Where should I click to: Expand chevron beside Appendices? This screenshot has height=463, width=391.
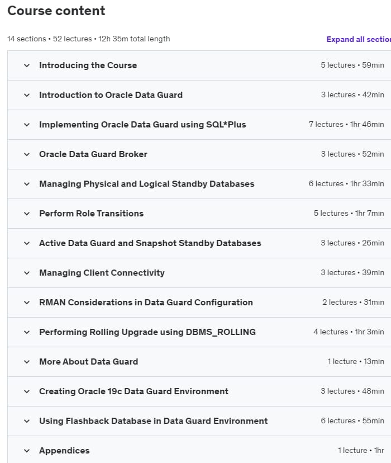coord(27,451)
